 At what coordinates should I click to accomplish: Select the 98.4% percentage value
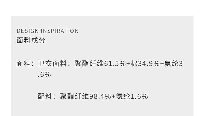pyautogui.click(x=100, y=96)
